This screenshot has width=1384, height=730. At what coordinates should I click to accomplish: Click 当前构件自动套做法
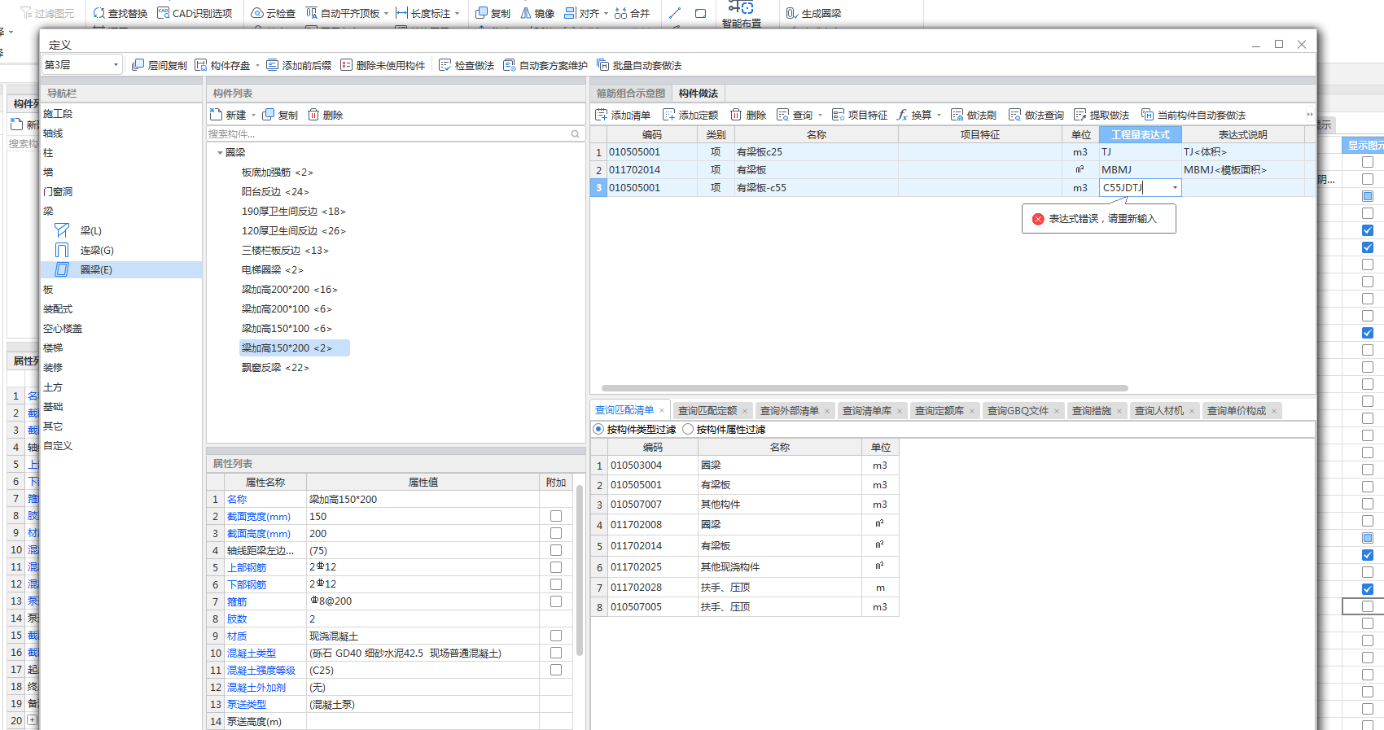click(1193, 115)
